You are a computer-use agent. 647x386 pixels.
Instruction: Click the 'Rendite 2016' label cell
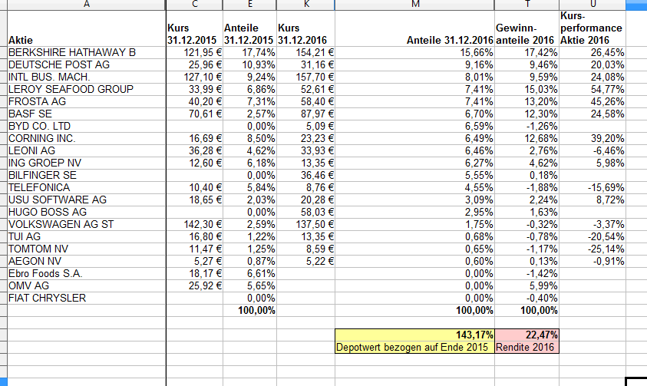coord(527,347)
